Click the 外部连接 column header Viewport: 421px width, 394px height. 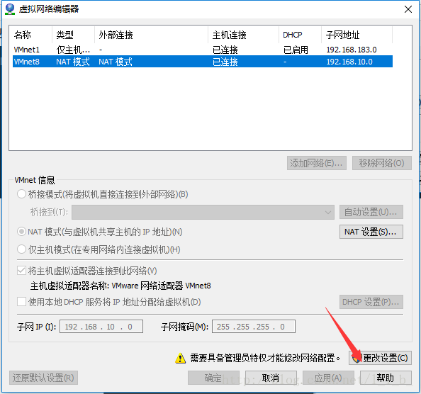pyautogui.click(x=152, y=35)
